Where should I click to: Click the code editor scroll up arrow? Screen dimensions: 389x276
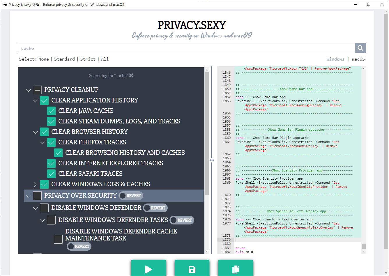pyautogui.click(x=364, y=68)
